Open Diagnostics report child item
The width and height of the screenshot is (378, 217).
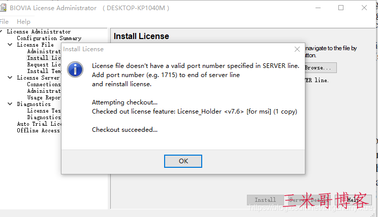(x=44, y=117)
